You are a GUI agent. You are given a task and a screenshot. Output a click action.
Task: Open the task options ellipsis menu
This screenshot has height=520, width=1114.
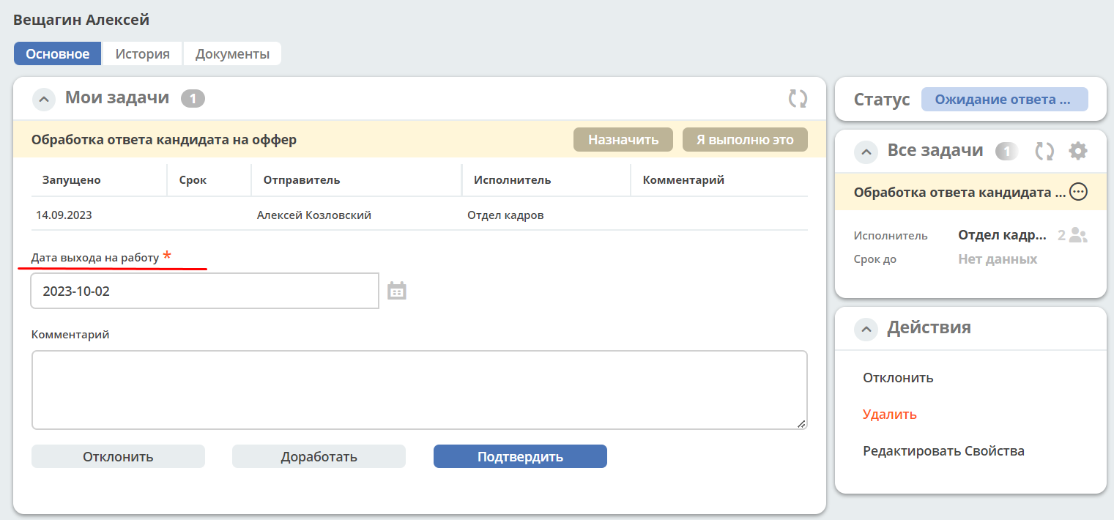point(1078,192)
